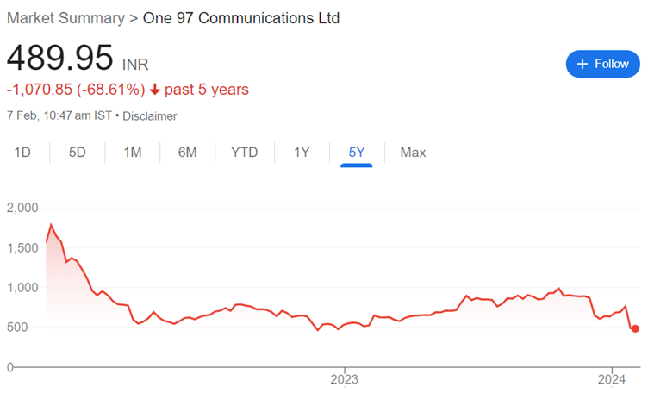648x393 pixels.
Task: Click the red down arrow indicator
Action: pos(154,90)
